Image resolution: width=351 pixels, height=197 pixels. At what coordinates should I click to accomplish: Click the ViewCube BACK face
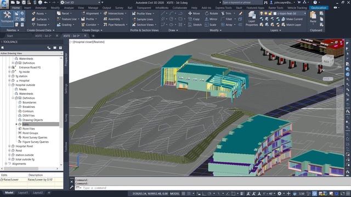tap(327, 62)
